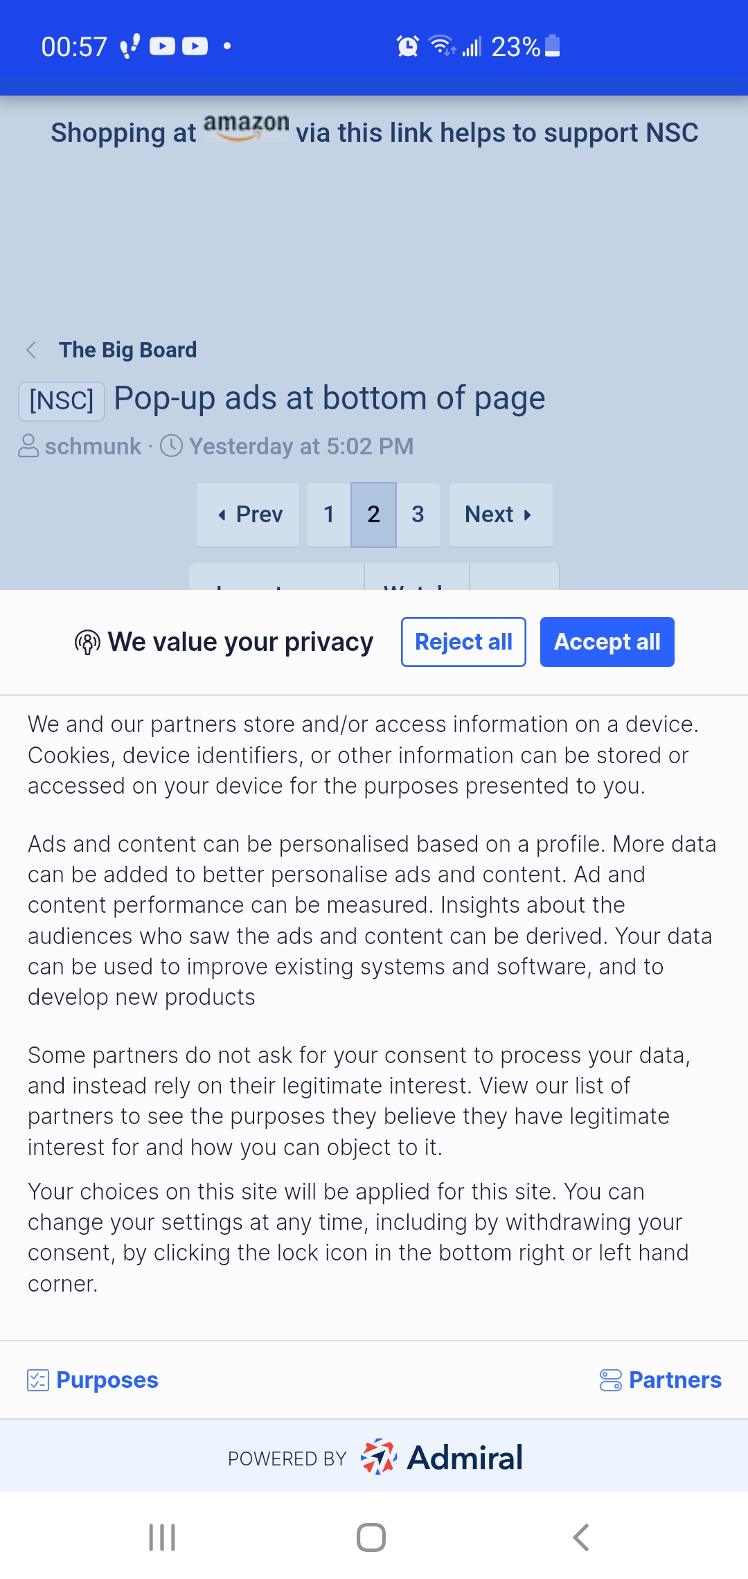The image size is (748, 1579).
Task: Tap the Android home button
Action: pos(371,1537)
